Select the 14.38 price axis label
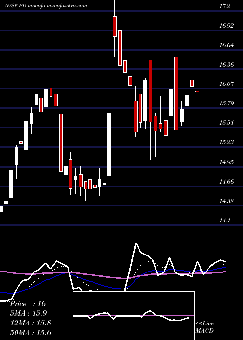 (226, 201)
